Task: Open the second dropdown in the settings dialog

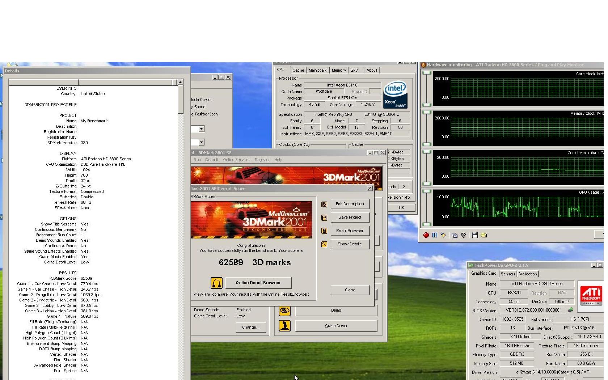Action: 201,142
